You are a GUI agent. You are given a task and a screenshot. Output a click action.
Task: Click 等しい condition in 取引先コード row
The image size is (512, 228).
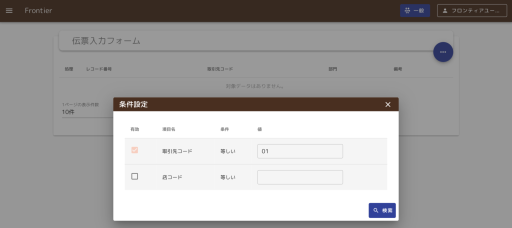(228, 151)
